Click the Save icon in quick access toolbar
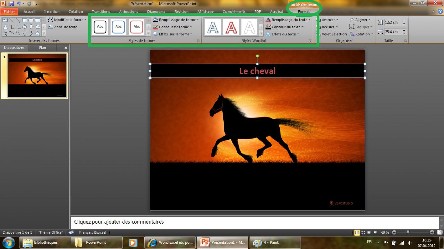Screen dimensions: 444x249 coord(12,4)
